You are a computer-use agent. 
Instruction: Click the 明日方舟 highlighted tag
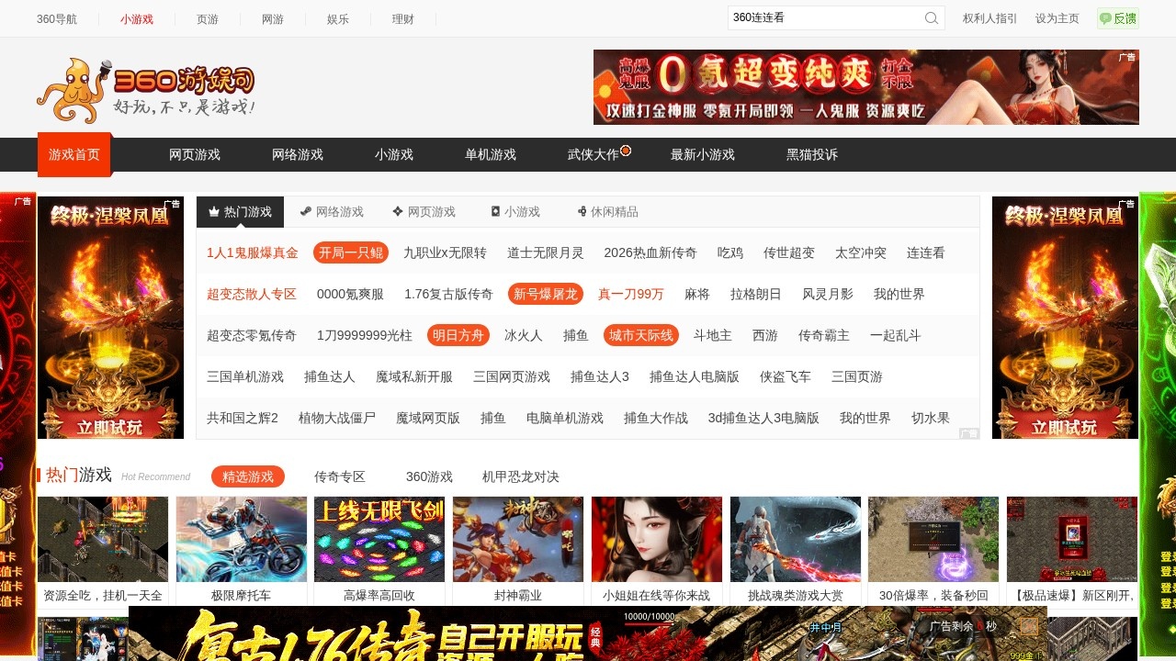(x=458, y=335)
